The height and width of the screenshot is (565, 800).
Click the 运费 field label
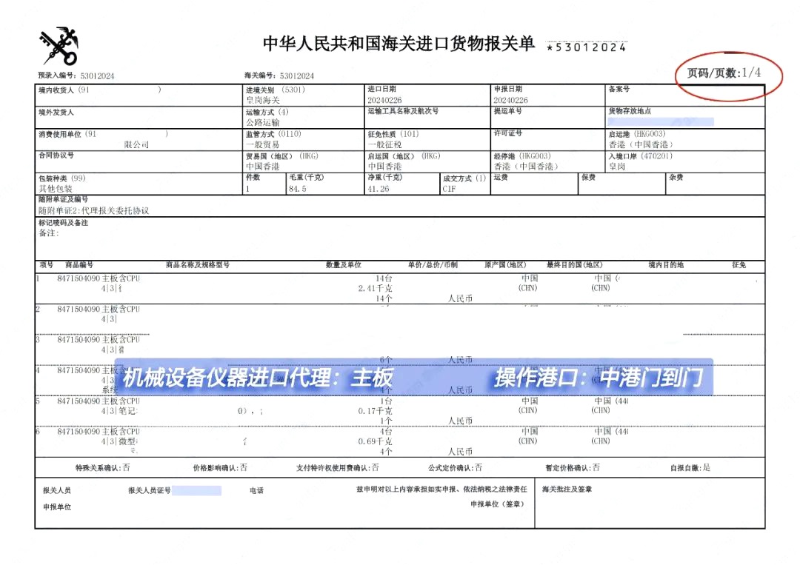(501, 178)
